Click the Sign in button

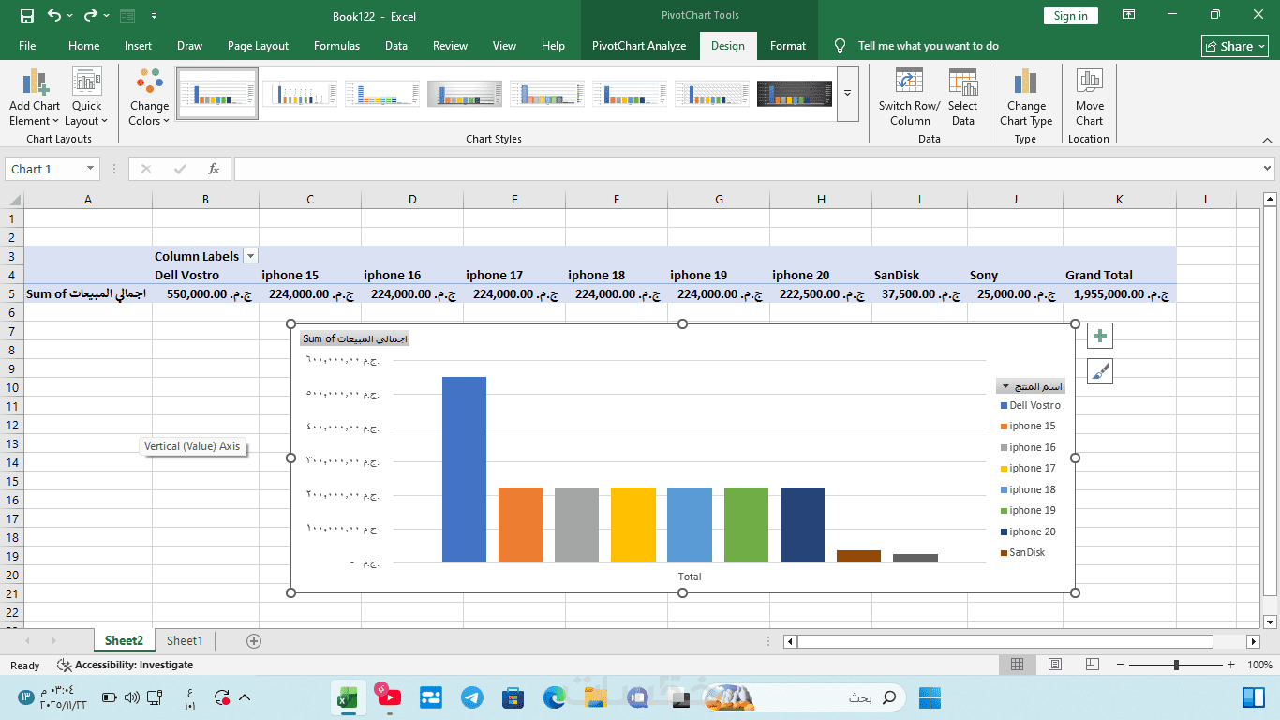(1070, 15)
